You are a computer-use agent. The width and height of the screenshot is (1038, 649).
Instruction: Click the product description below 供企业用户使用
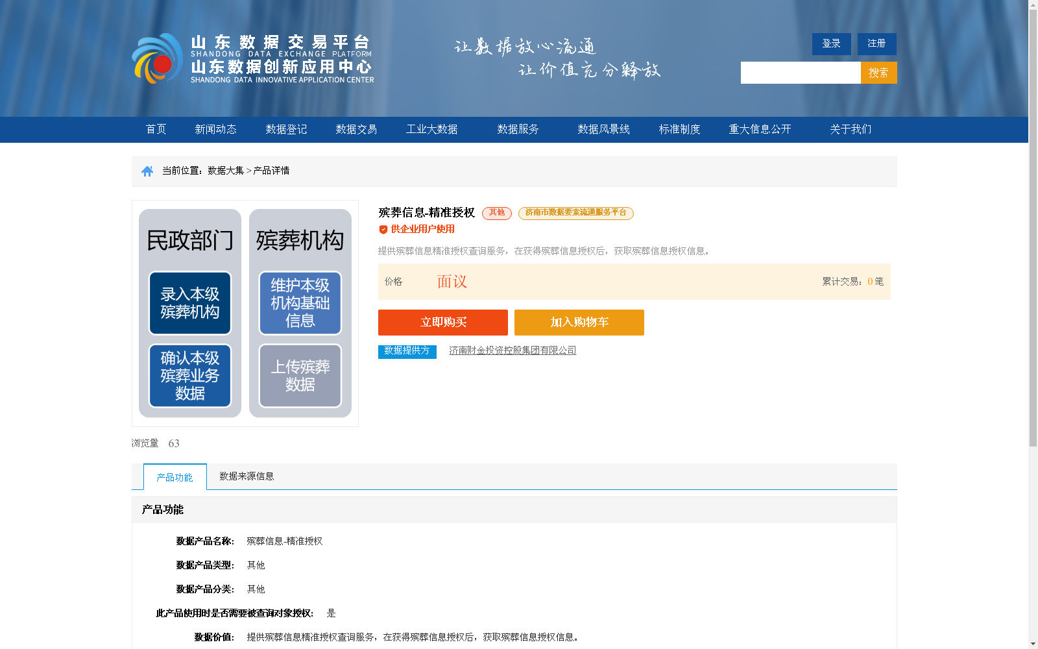coord(544,251)
